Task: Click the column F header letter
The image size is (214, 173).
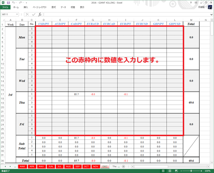Action: (x=76, y=20)
